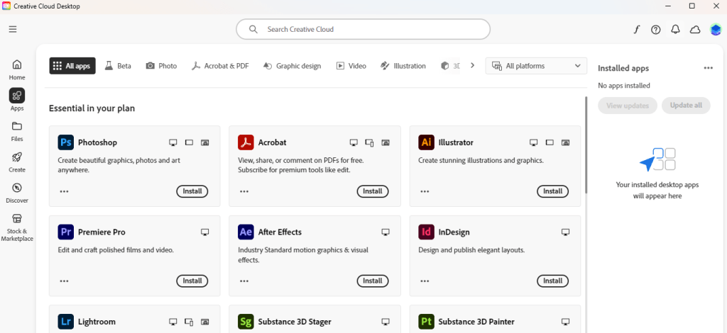This screenshot has width=727, height=333.
Task: Click the Essential in your plan heading
Action: click(92, 108)
